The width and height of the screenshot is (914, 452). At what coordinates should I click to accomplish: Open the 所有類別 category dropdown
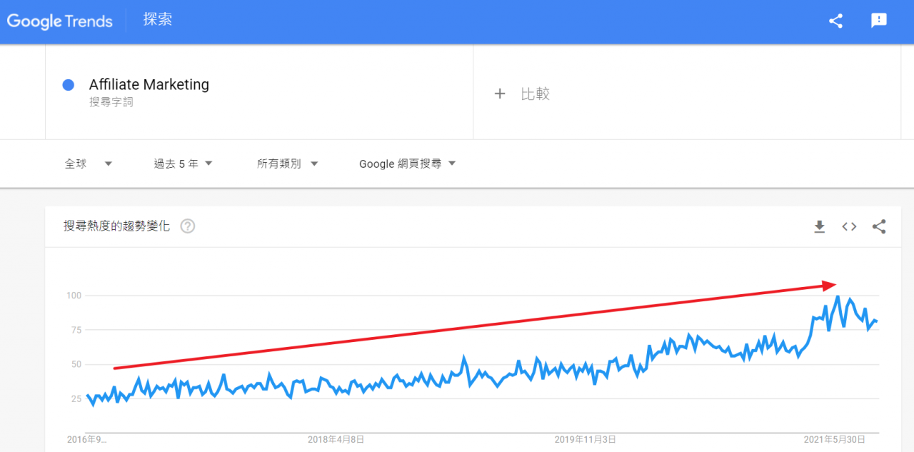click(x=288, y=164)
